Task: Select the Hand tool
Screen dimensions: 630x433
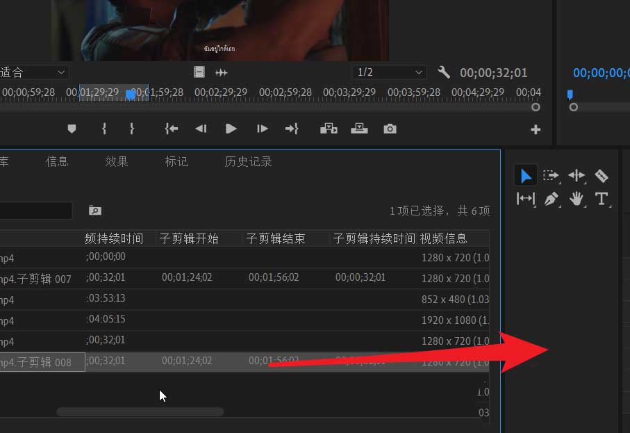Action: tap(576, 199)
